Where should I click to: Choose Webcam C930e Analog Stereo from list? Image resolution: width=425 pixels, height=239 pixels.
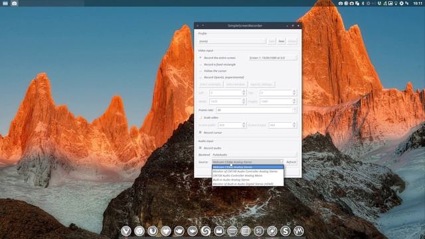(x=248, y=167)
